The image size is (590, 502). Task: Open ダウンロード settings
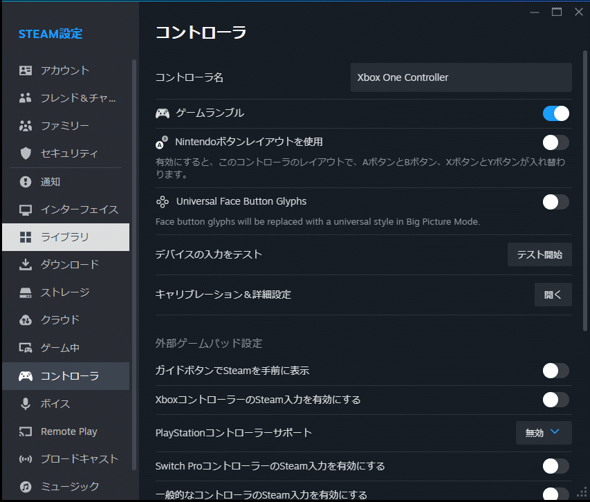point(66,264)
